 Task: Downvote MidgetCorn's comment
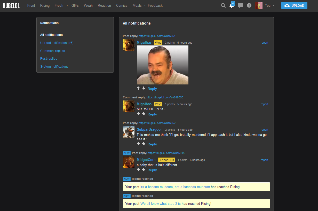click(x=144, y=170)
